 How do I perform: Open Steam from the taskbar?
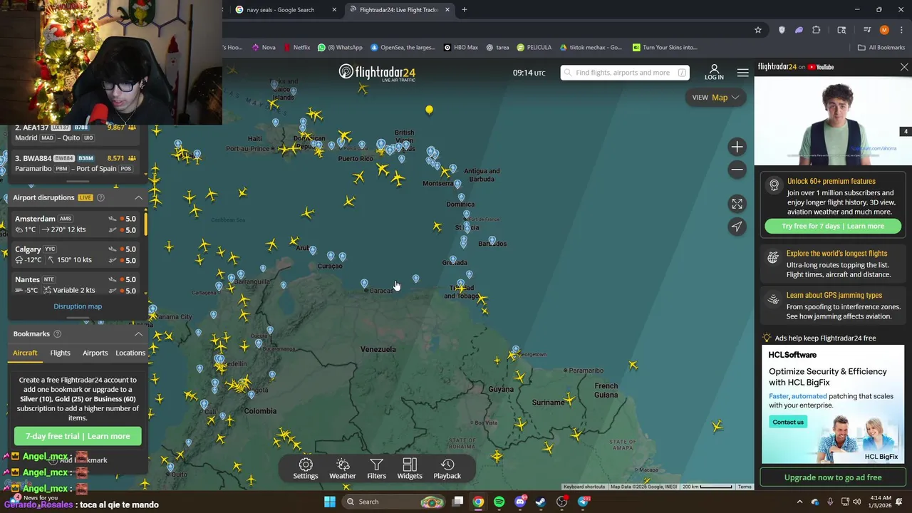(541, 502)
